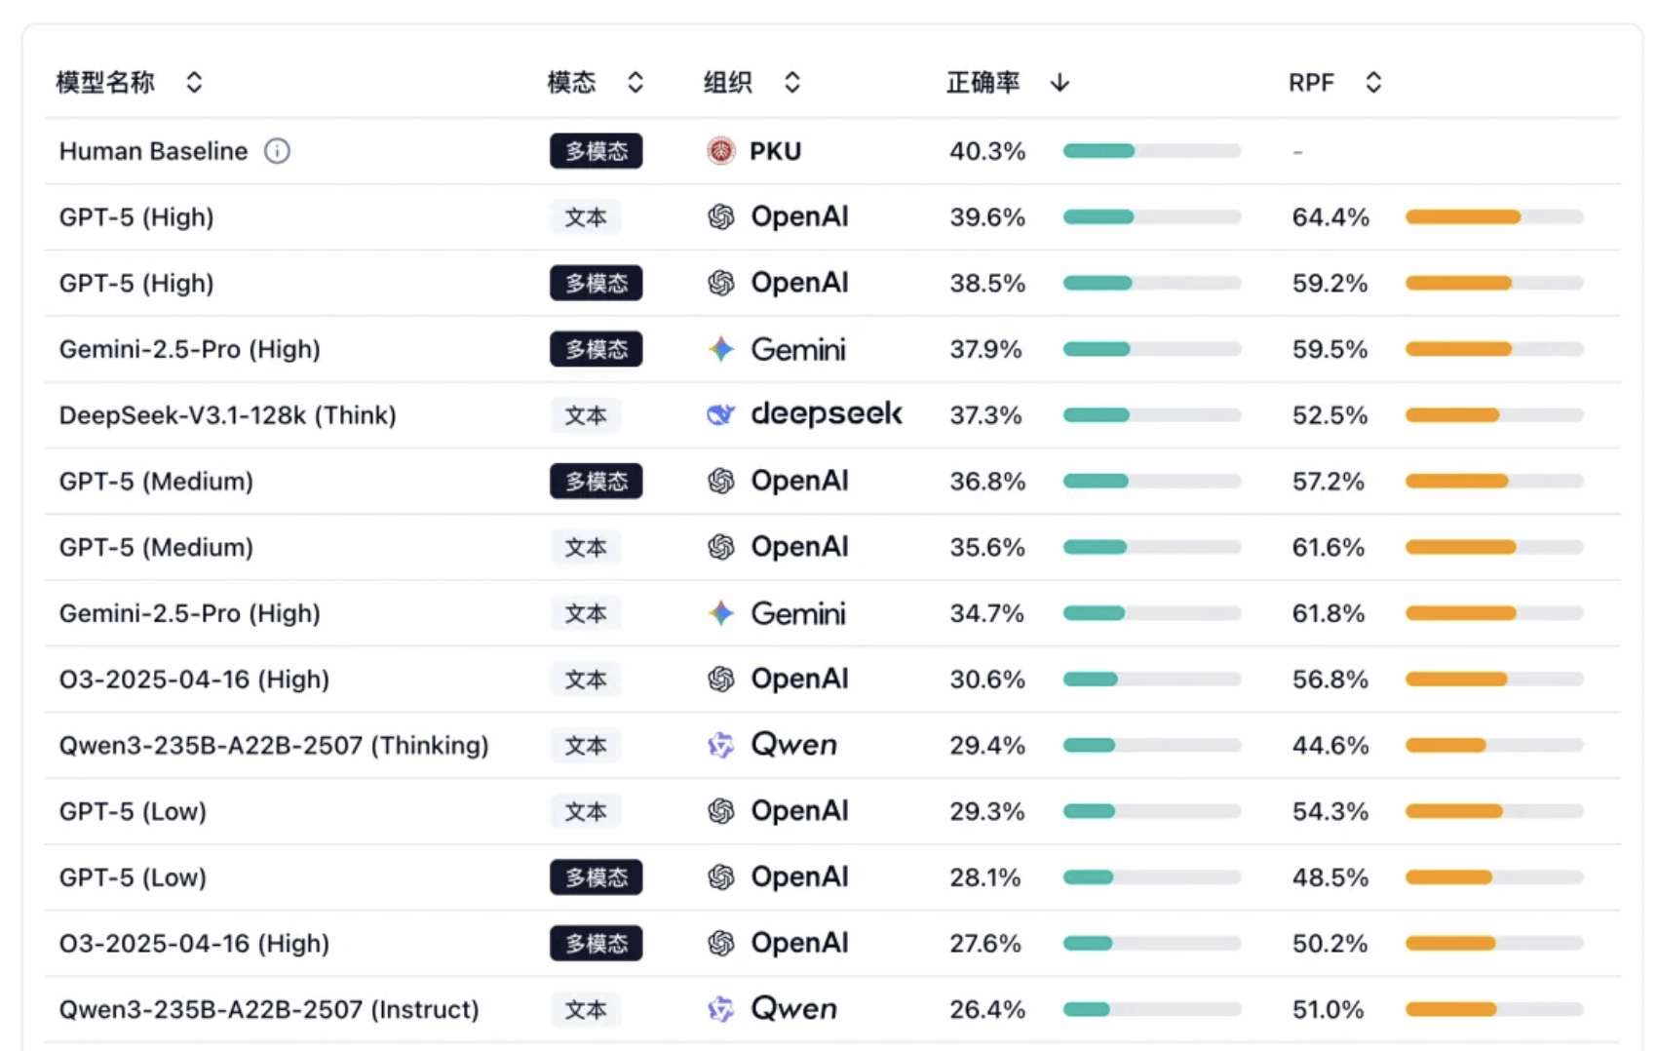The height and width of the screenshot is (1051, 1657).
Task: Click the RPF column header label
Action: pos(1311,83)
